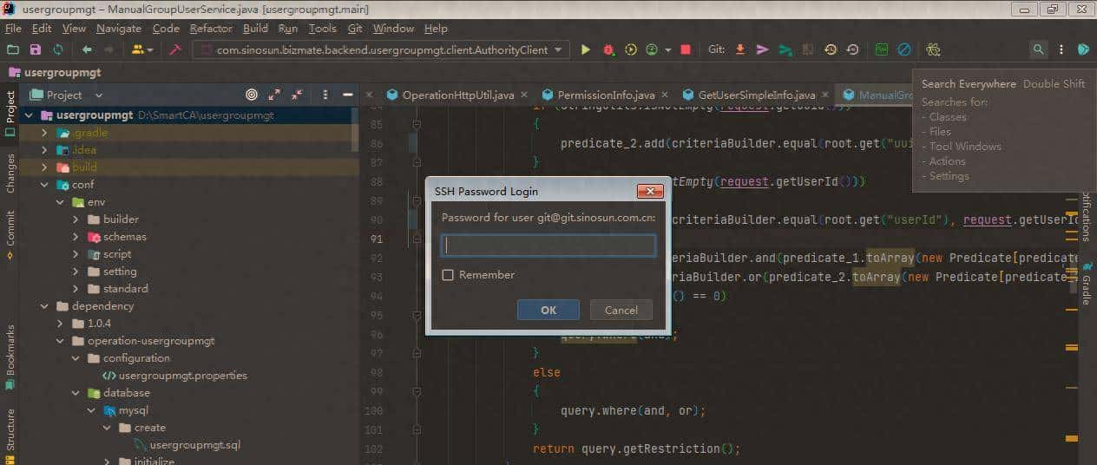Cancel the SSH Password Login

tap(621, 310)
